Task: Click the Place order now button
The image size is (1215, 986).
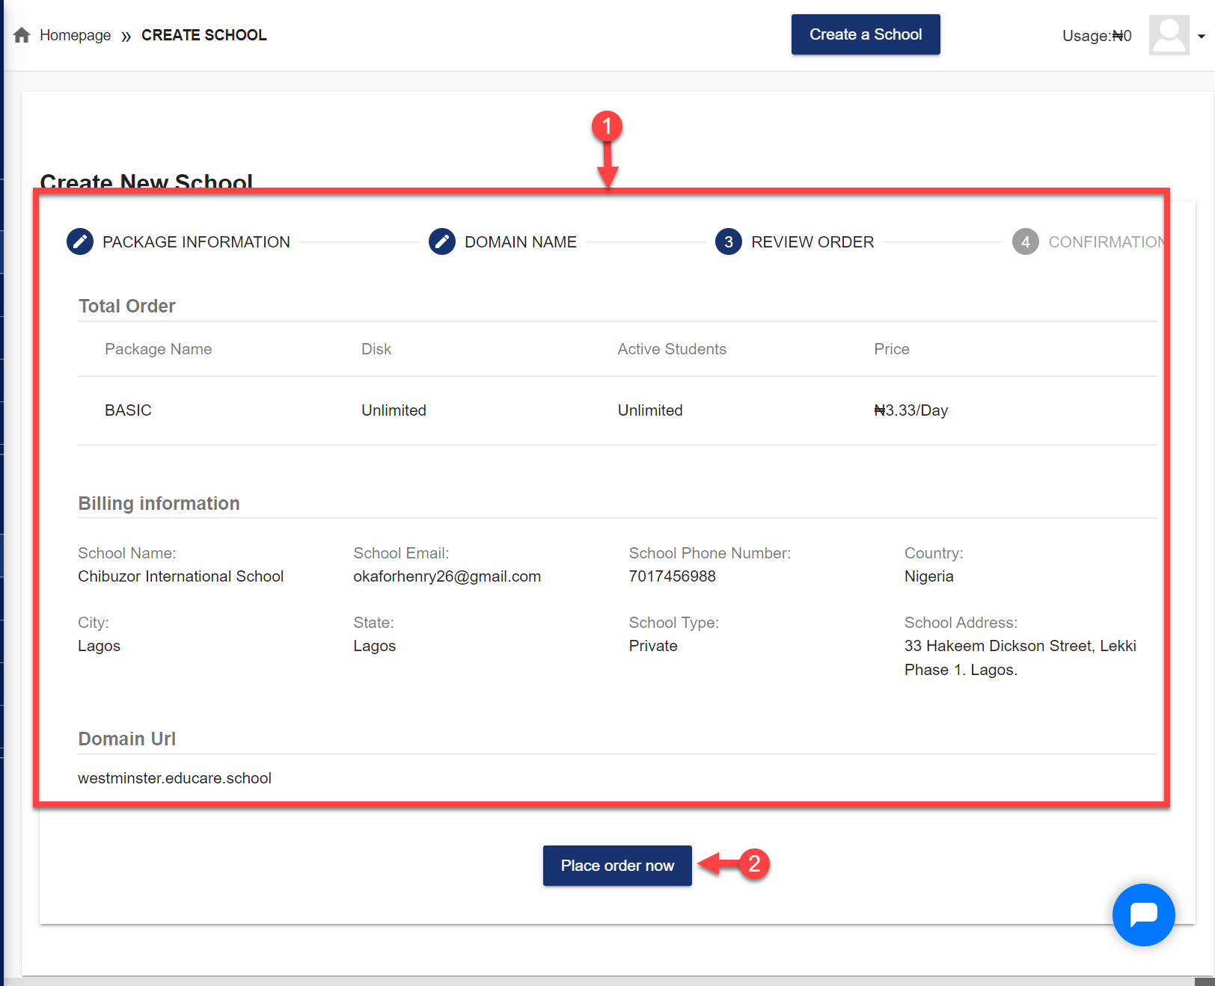Action: coord(617,866)
